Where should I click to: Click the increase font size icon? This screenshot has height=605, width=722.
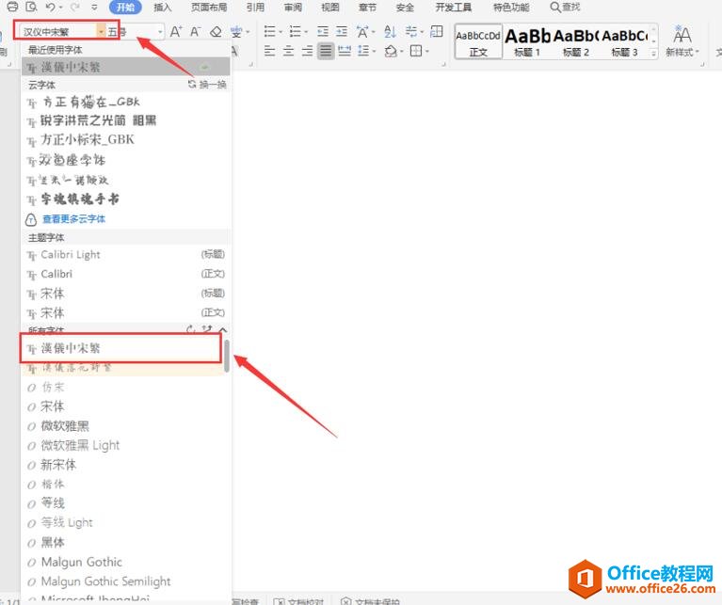[175, 31]
